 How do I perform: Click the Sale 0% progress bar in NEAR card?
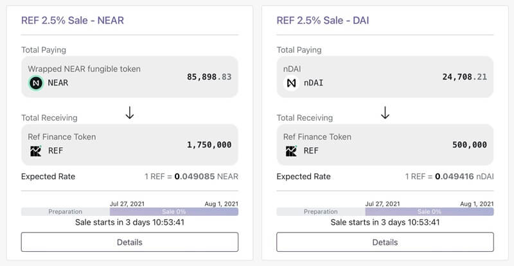click(x=174, y=211)
